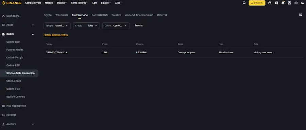Open the Conto filter dropdown

pos(116,26)
